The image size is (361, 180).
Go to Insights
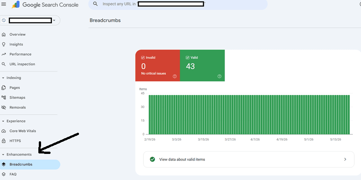(16, 44)
